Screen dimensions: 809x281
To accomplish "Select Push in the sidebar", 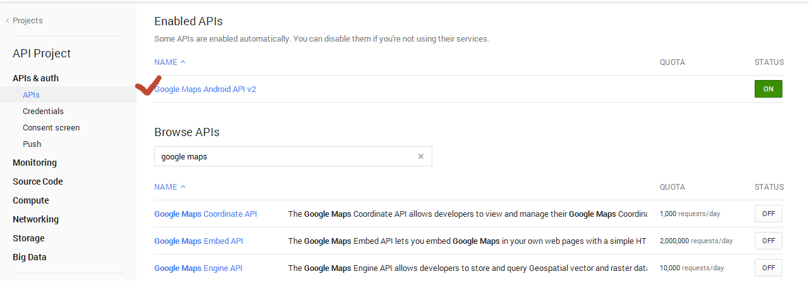I will [32, 144].
